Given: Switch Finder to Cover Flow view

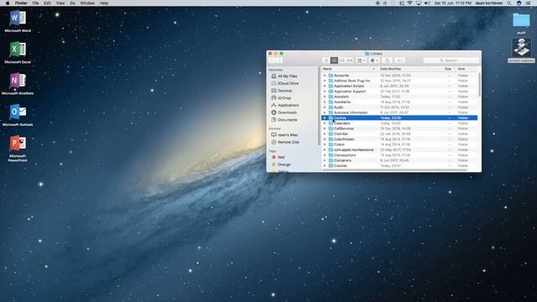Looking at the screenshot, I should [349, 60].
